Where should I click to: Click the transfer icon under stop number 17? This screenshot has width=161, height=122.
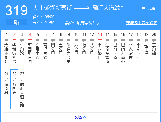(x=131, y=40)
